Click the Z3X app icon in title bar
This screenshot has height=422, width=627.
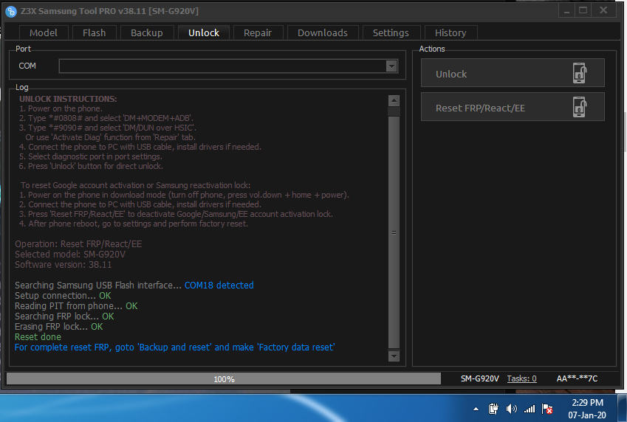click(x=11, y=11)
